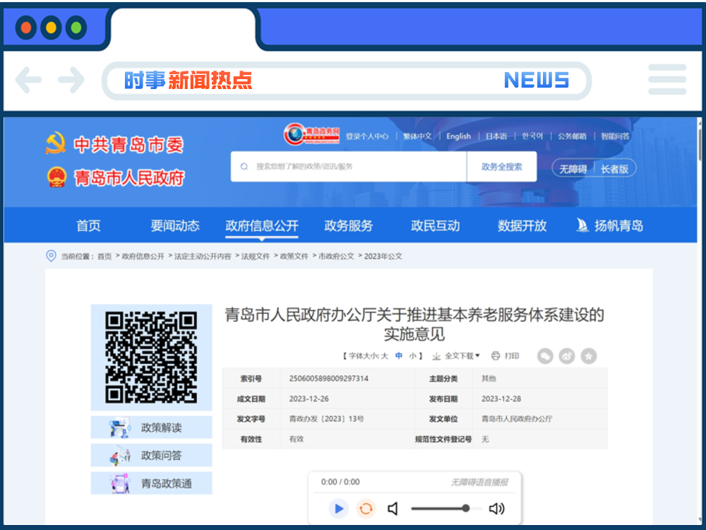Image resolution: width=706 pixels, height=530 pixels.
Task: Click the 政务全搜索 search button
Action: click(501, 167)
